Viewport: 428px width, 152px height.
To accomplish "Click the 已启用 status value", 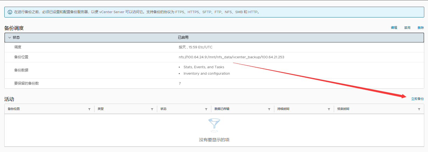I will click(183, 38).
